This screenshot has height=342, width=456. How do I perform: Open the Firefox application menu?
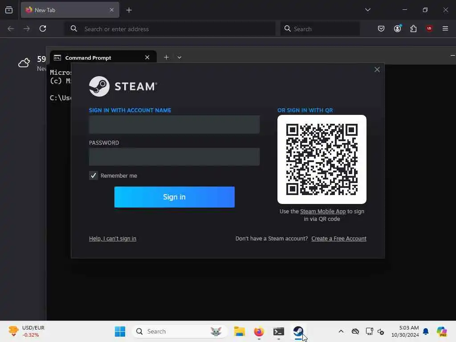click(445, 28)
